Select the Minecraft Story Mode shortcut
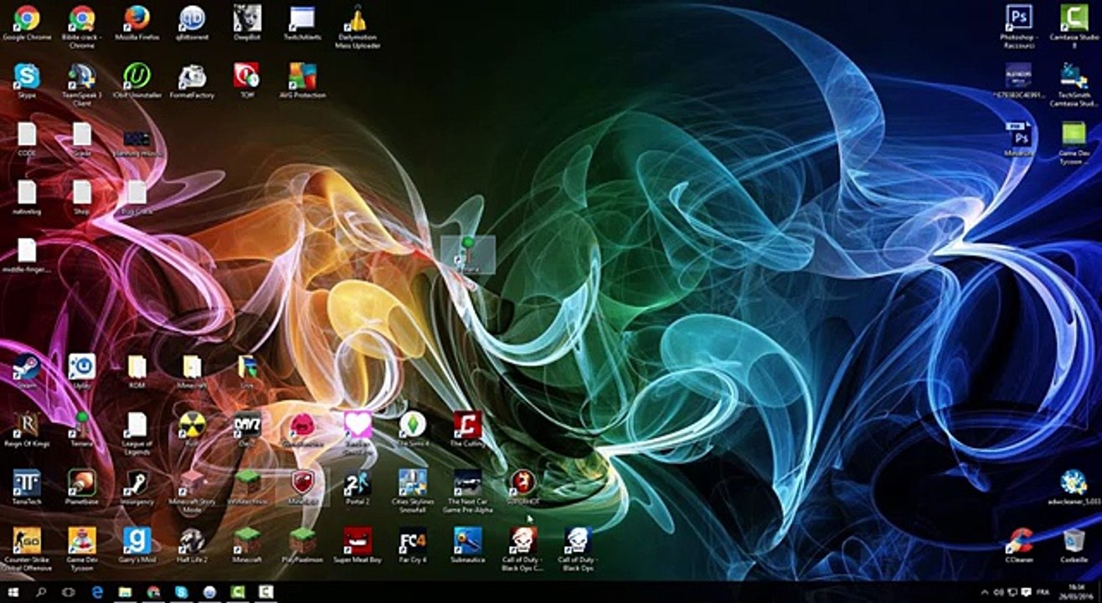Image resolution: width=1102 pixels, height=603 pixels. click(x=192, y=491)
